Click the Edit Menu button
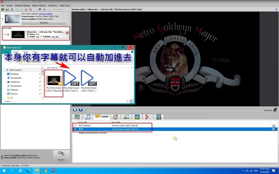Image resolution: width=279 pixels, height=174 pixels. 44,23
